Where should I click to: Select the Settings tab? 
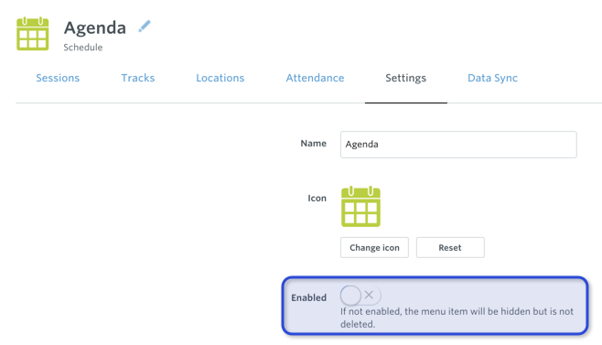[406, 78]
